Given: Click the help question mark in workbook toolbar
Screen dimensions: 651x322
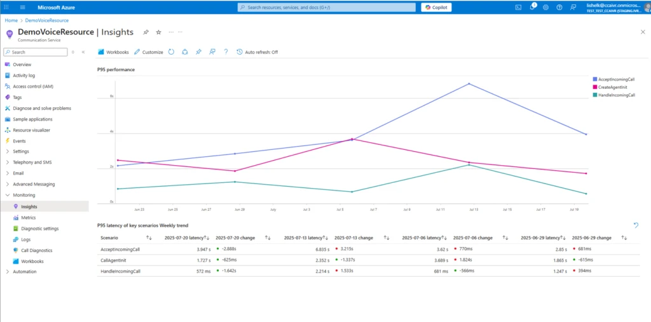Looking at the screenshot, I should pyautogui.click(x=226, y=52).
